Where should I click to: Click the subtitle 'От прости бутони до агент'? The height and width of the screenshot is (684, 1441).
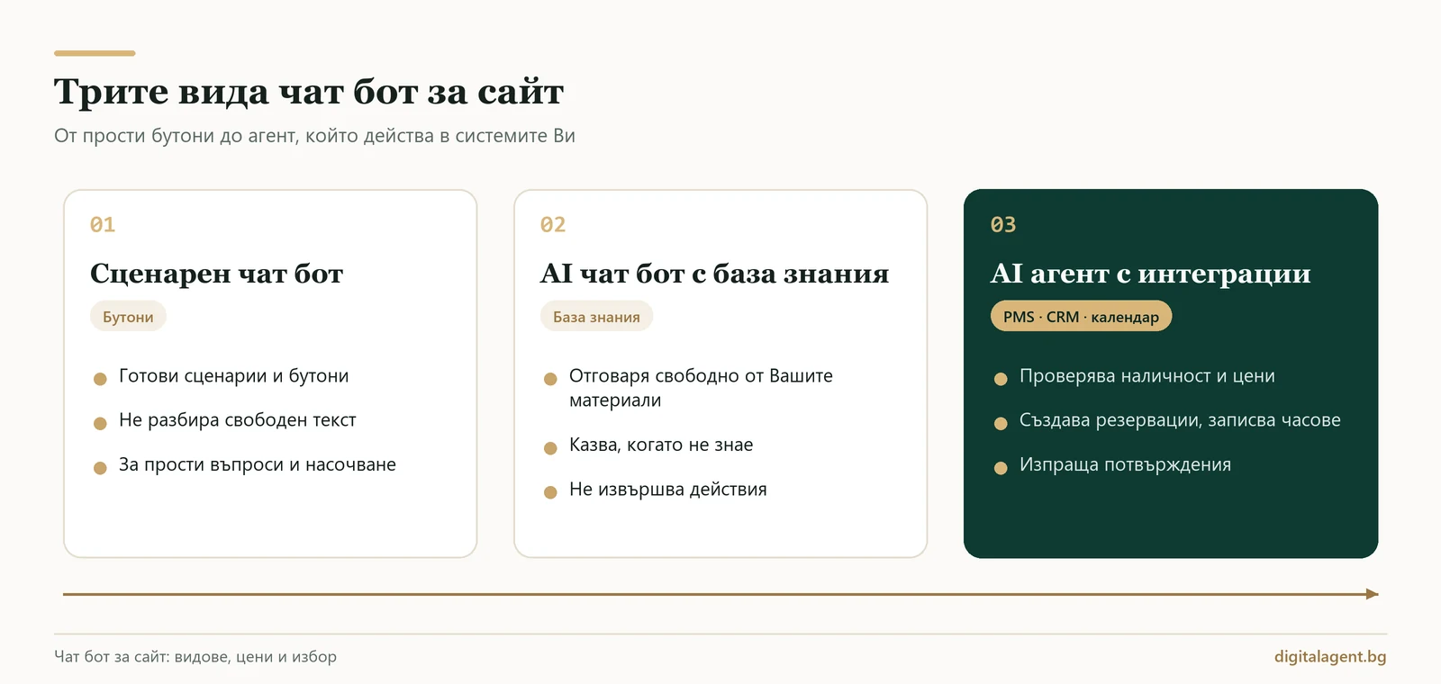(x=174, y=136)
